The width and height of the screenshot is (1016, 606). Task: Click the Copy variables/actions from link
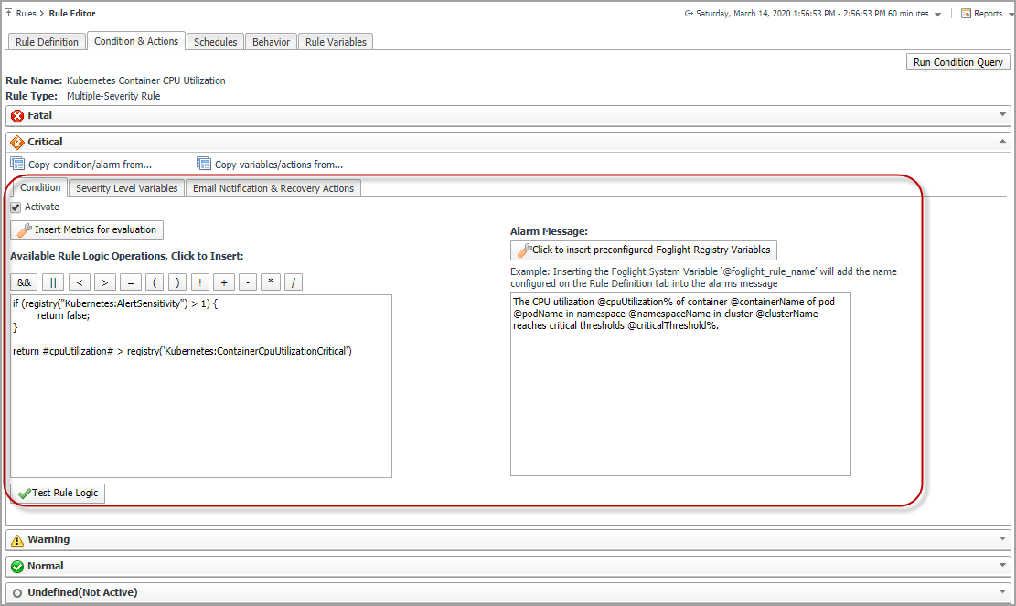click(279, 165)
